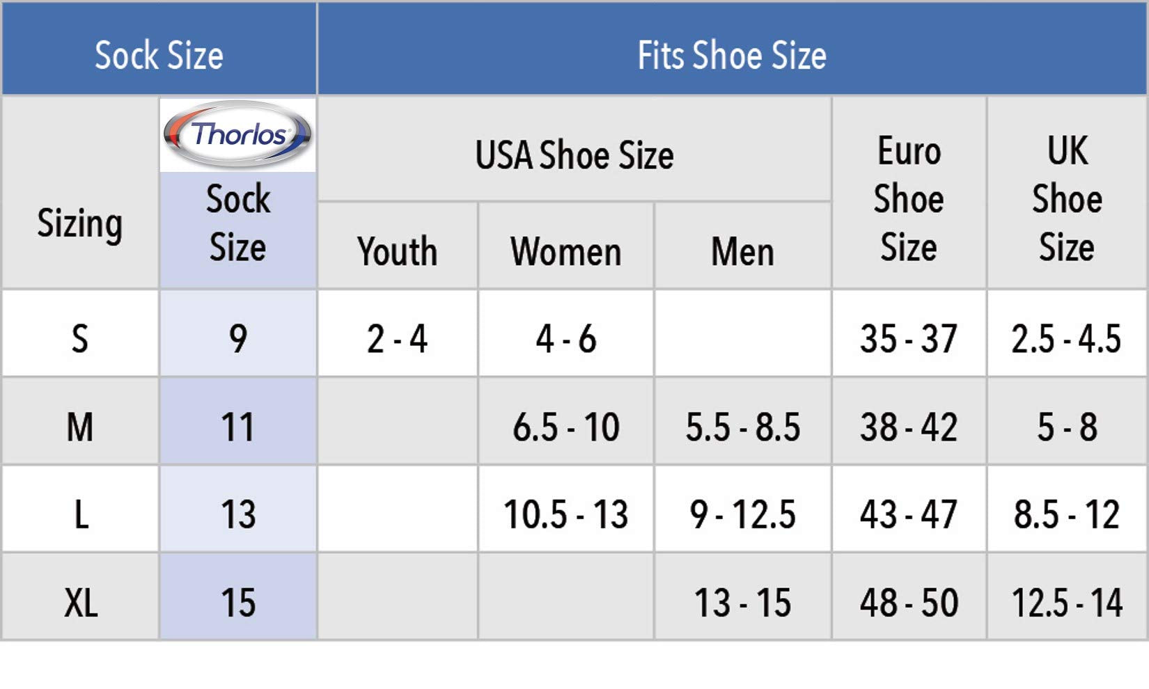Click the Men's '9 - 12.5' cell
This screenshot has width=1149, height=689.
(x=742, y=514)
